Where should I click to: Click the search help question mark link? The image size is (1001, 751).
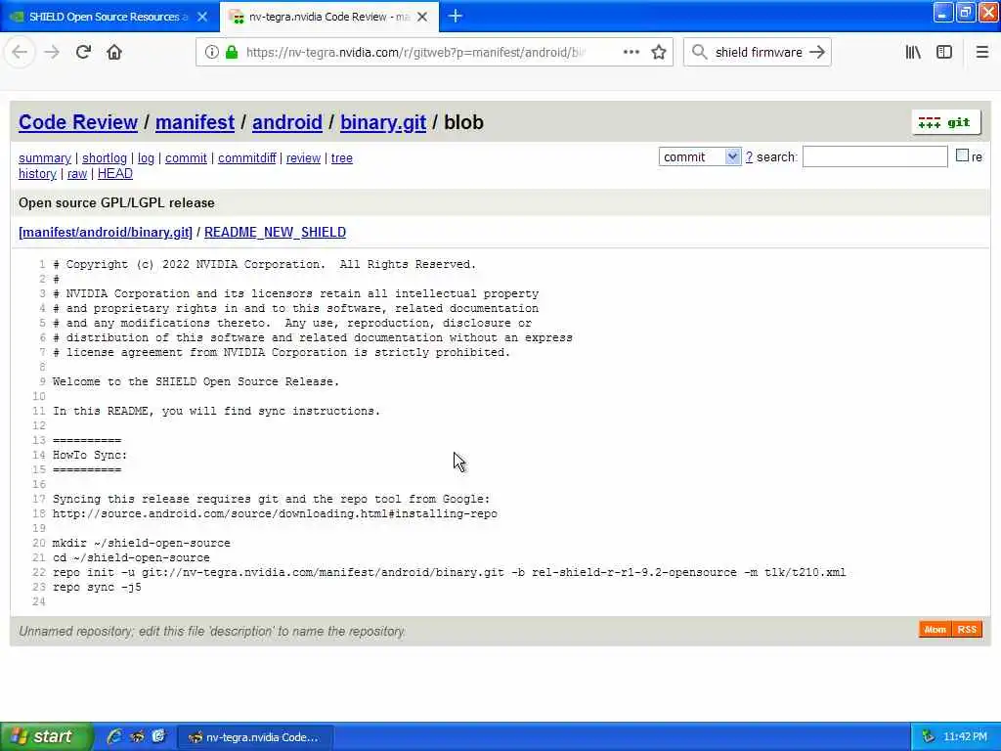pos(749,157)
